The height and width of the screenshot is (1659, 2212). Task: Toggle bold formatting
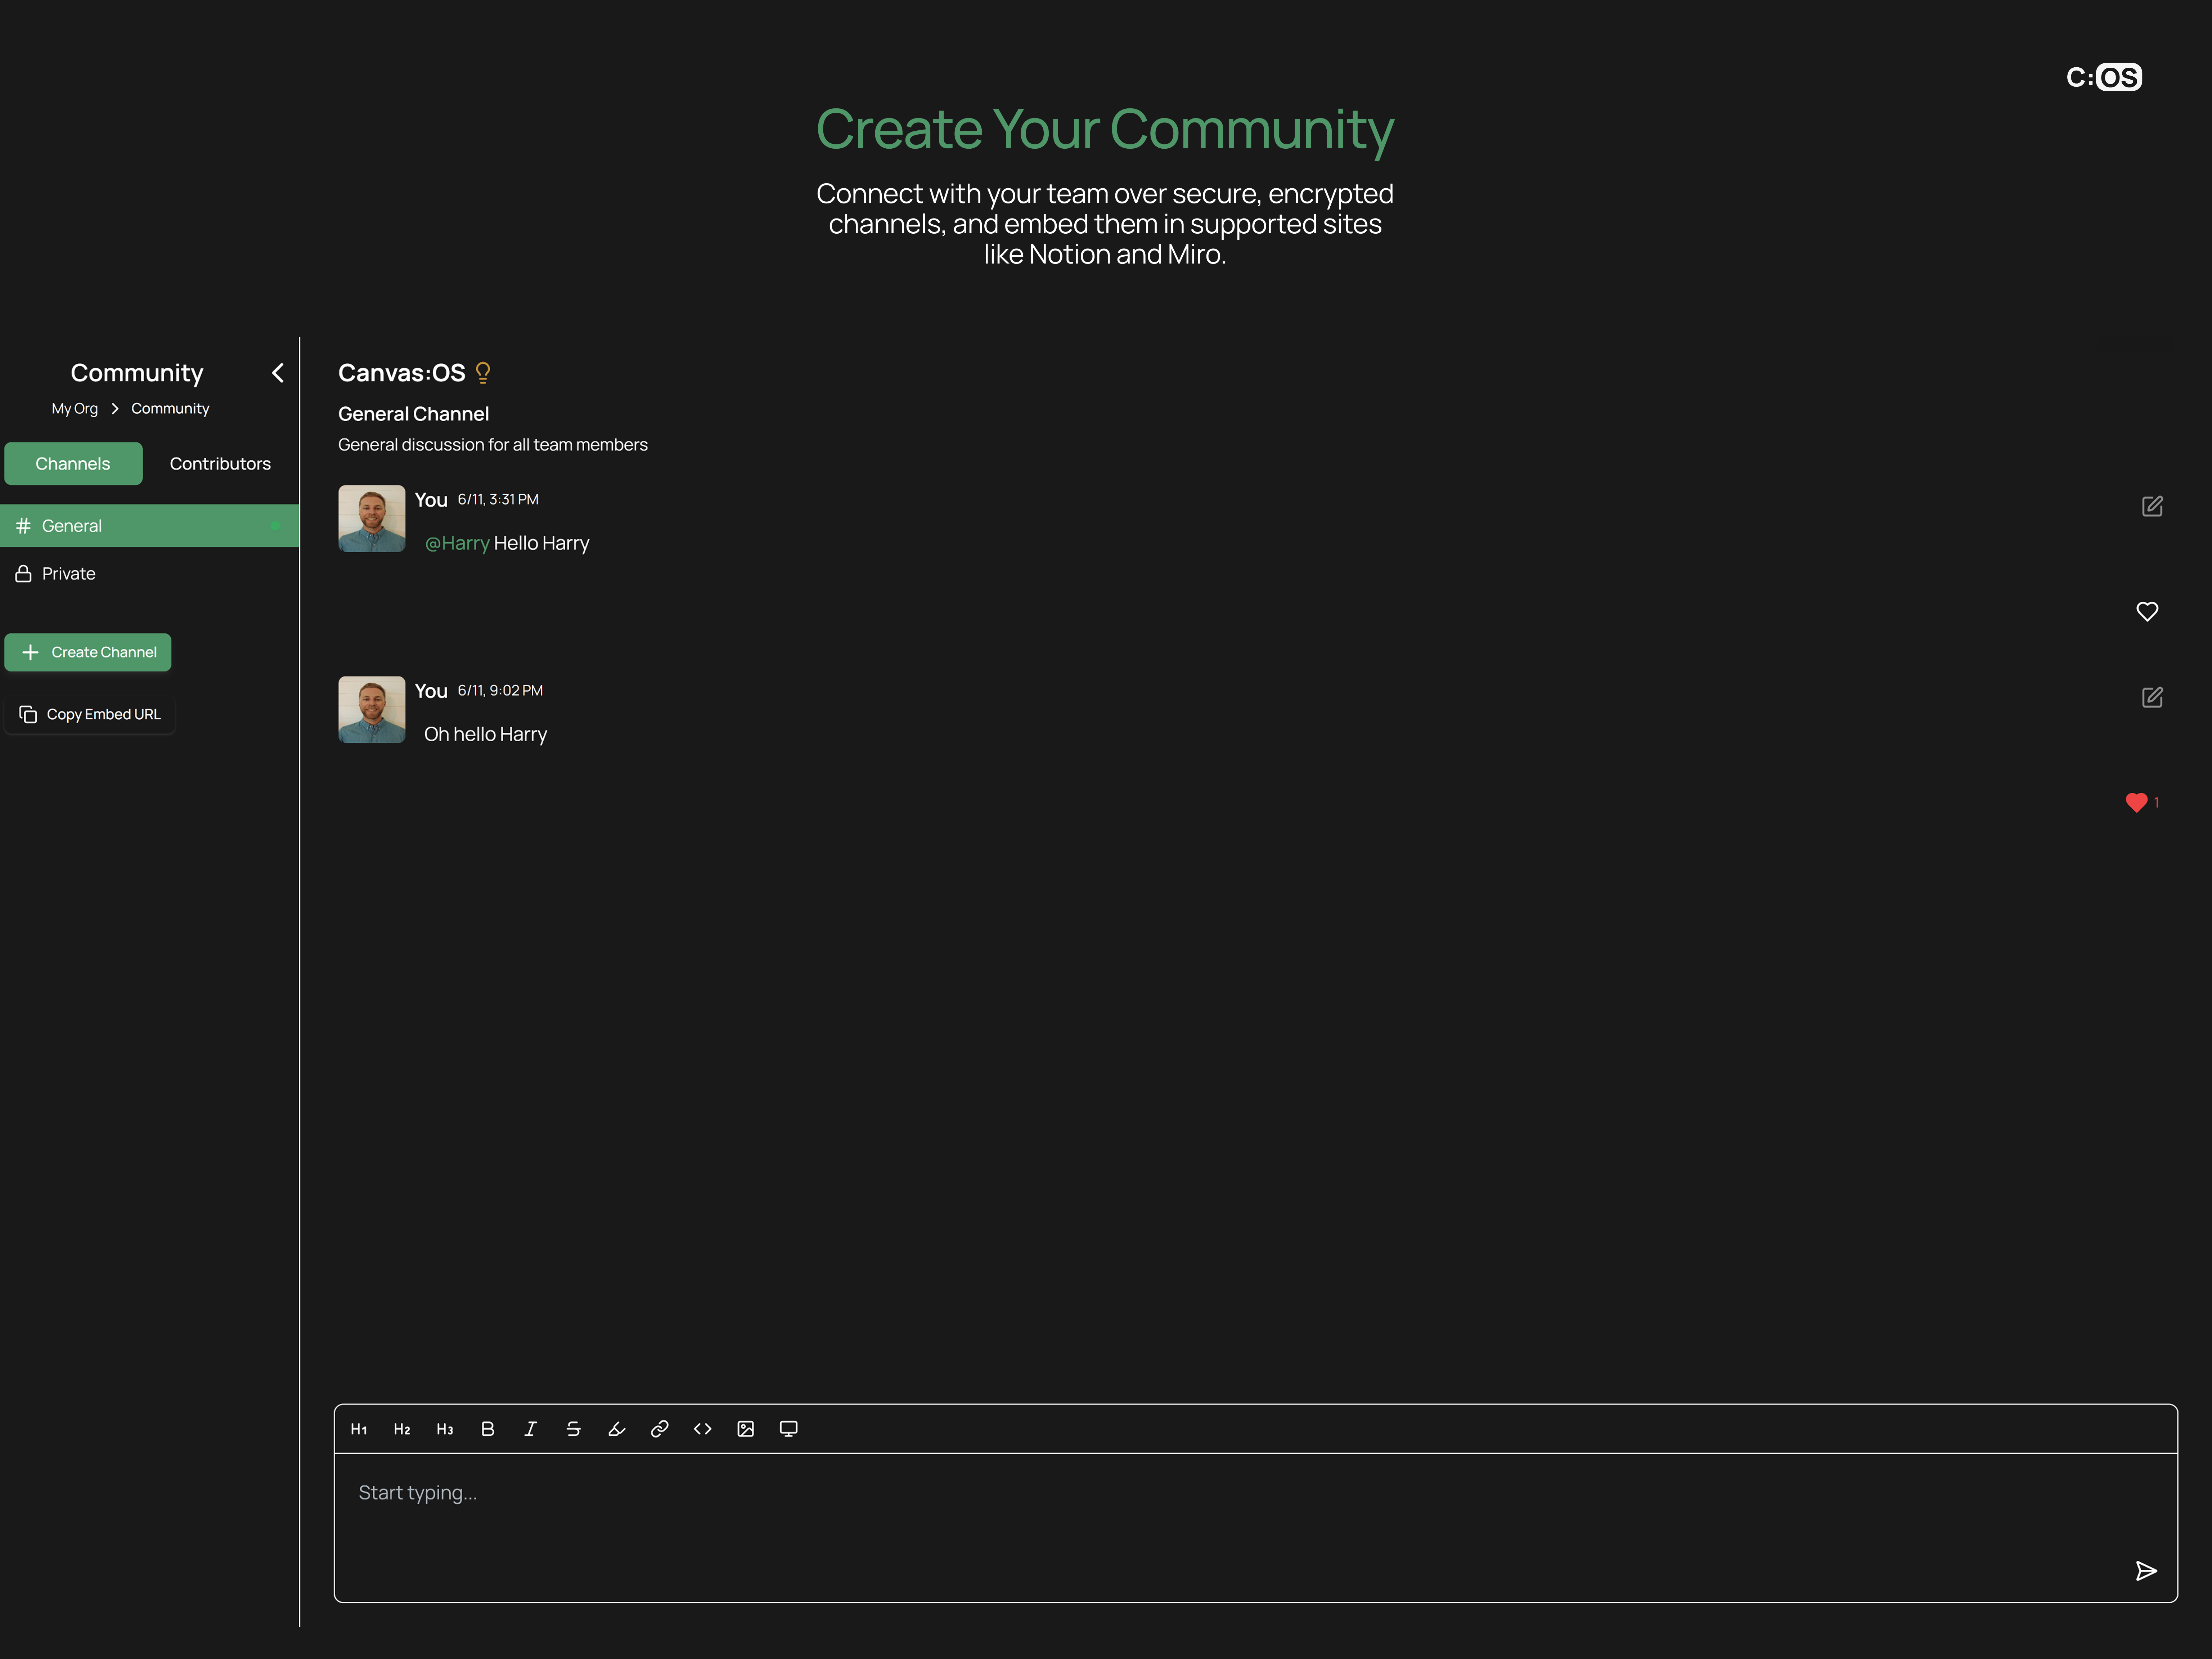488,1429
